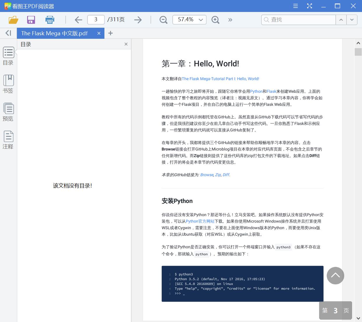Show the 注释 annotations panel
Screen dimensions: 362x322
[8, 140]
